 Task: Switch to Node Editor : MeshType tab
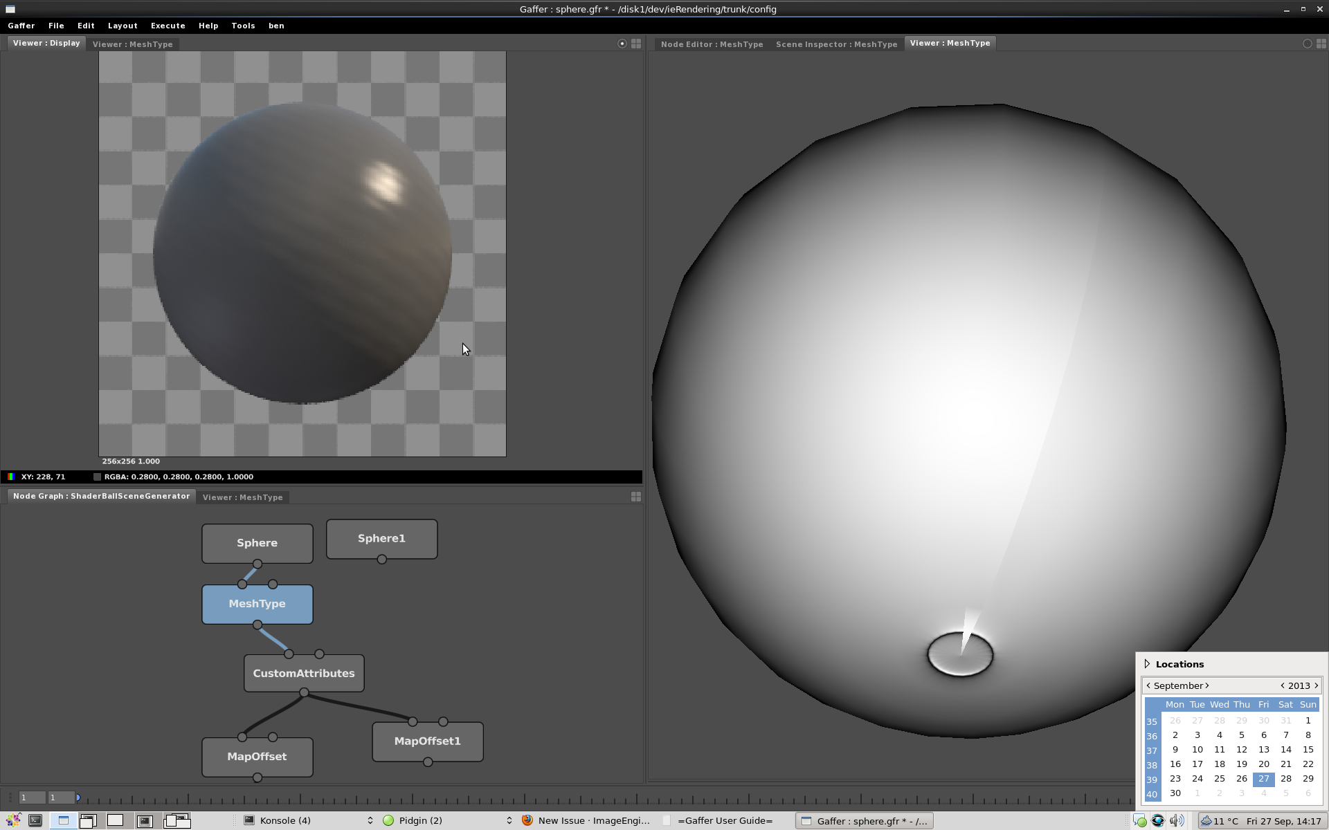[712, 44]
